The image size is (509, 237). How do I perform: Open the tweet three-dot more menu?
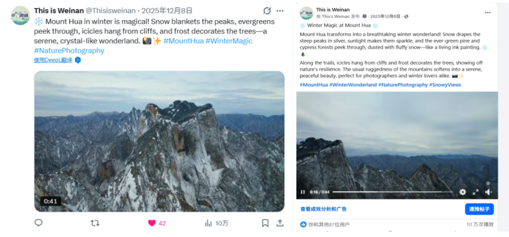(x=280, y=11)
